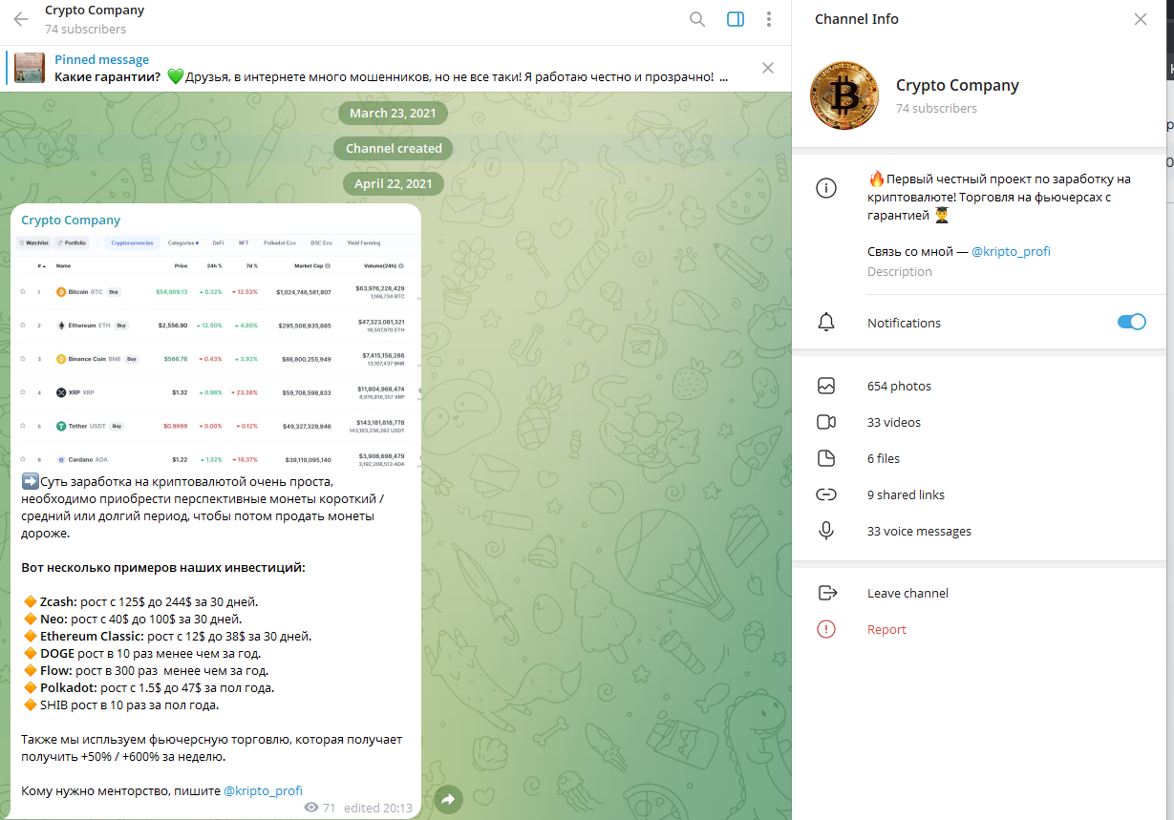1174x820 pixels.
Task: Click the Leave channel exit icon
Action: [827, 593]
